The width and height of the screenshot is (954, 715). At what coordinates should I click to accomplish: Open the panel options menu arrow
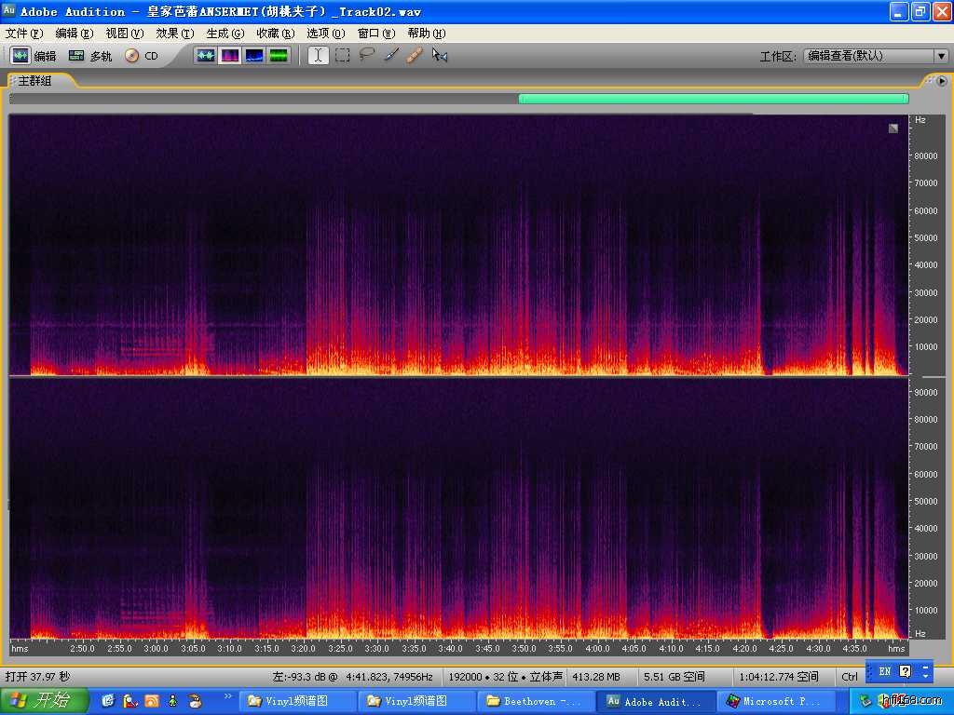pos(940,81)
